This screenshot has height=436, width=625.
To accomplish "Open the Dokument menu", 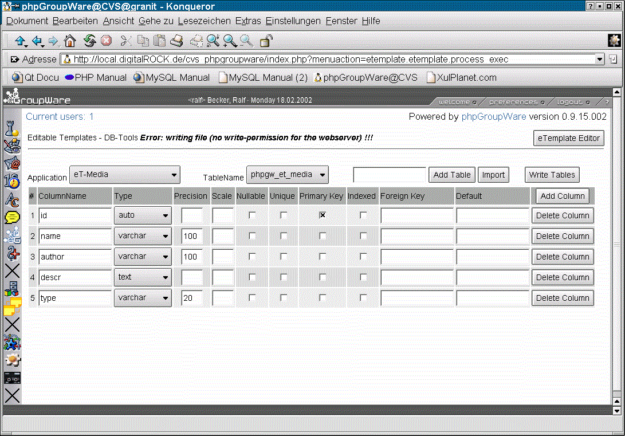I will pyautogui.click(x=27, y=21).
